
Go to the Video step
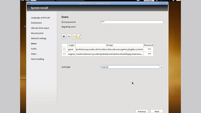pyautogui.click(x=34, y=54)
